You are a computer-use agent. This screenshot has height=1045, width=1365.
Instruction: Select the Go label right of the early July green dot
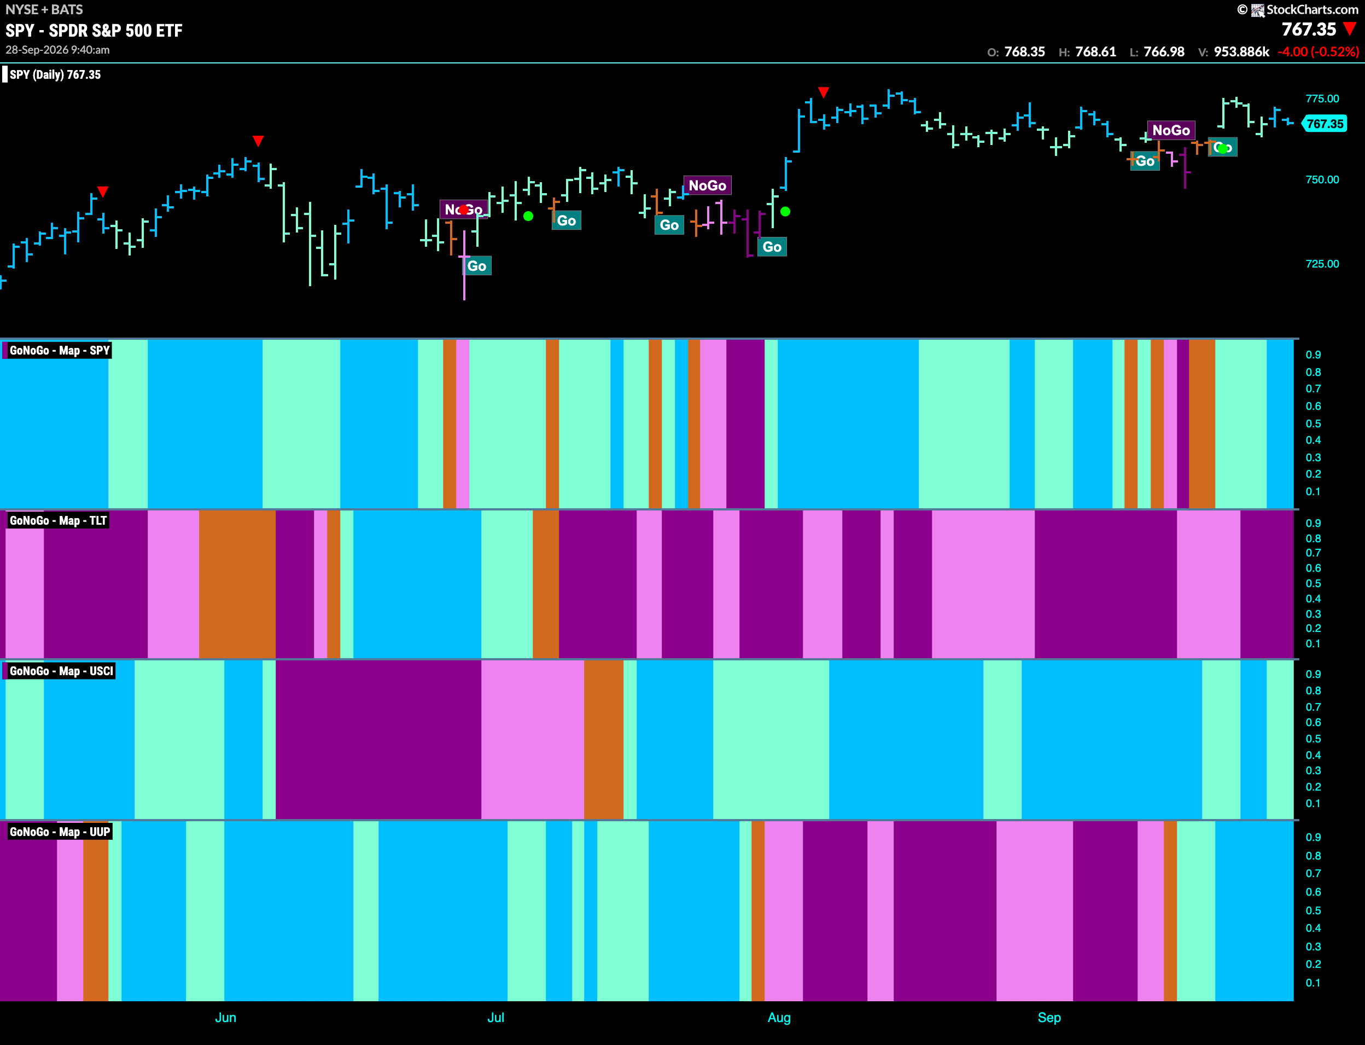tap(566, 221)
